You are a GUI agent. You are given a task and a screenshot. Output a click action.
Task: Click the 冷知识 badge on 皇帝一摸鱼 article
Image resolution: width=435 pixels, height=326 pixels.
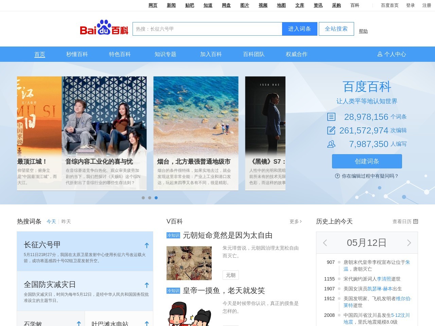click(x=173, y=291)
